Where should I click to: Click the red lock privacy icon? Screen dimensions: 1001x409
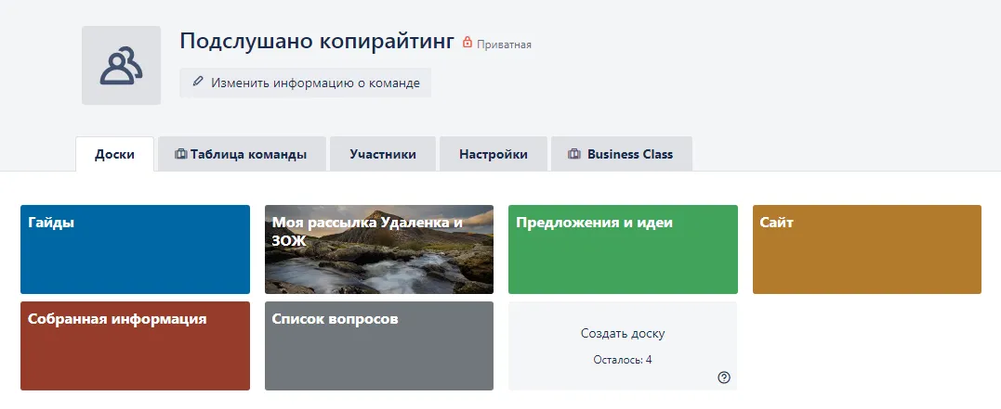click(x=468, y=43)
